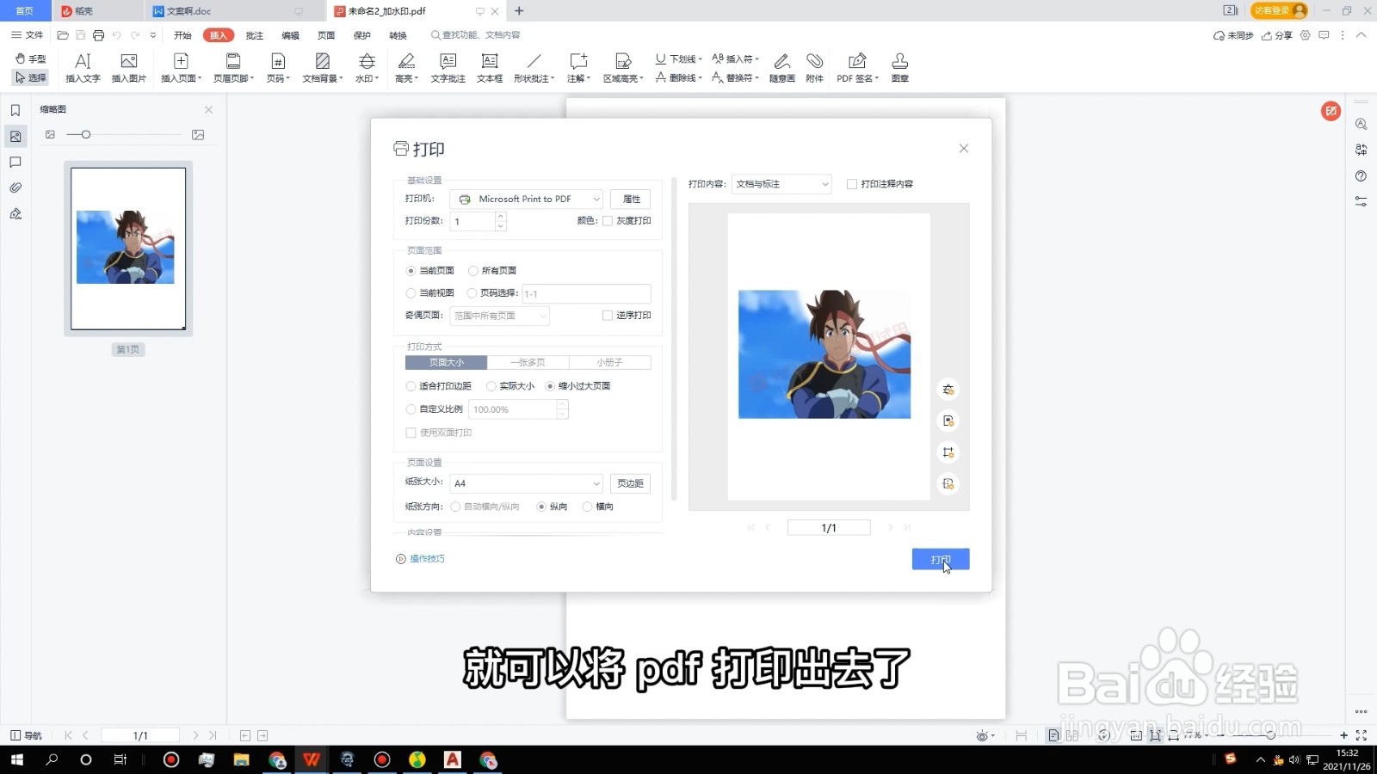Screen dimensions: 1377x774
Task: Switch to the 一张多页 print mode tab
Action: [528, 363]
